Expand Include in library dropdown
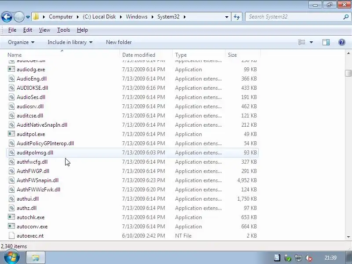This screenshot has height=264, width=352. [x=70, y=42]
